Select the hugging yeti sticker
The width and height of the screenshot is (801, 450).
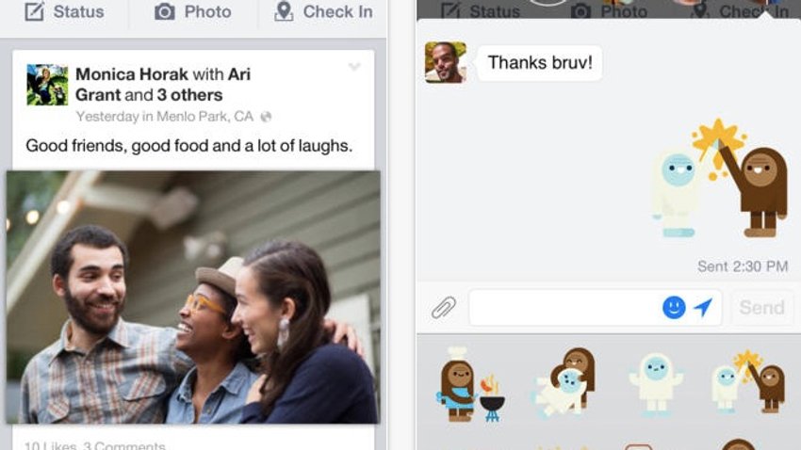pyautogui.click(x=564, y=381)
